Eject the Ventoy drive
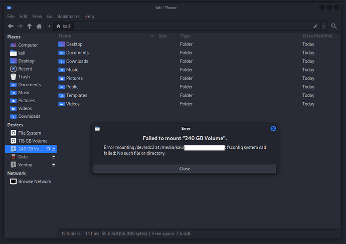 54,165
